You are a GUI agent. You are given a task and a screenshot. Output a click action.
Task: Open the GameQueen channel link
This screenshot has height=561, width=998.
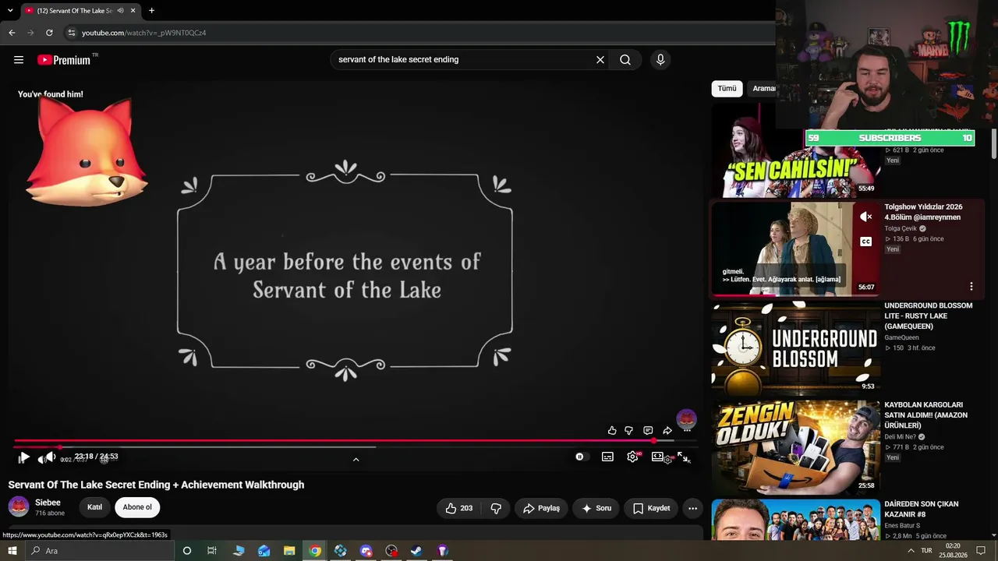[x=901, y=337]
